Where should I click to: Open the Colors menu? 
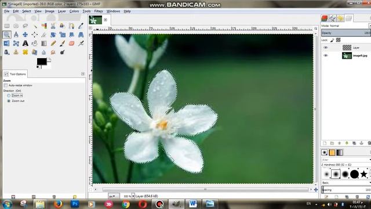[x=74, y=11]
